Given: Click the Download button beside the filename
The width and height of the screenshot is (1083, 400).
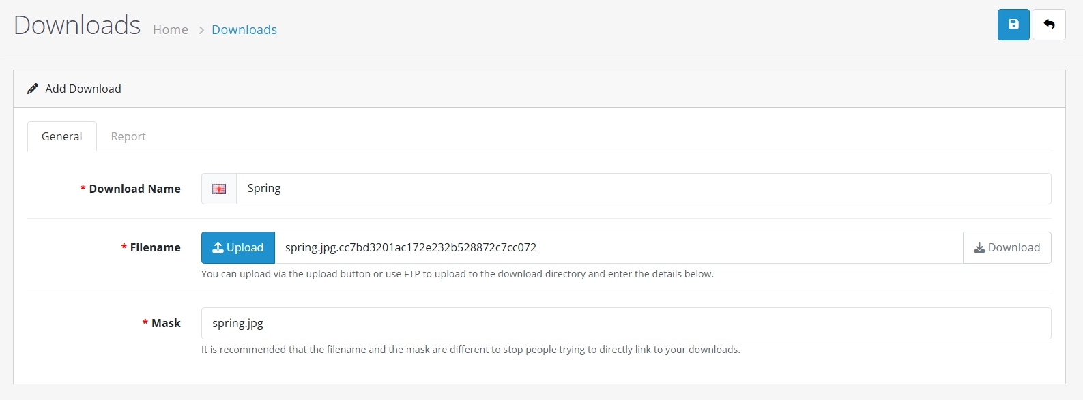Looking at the screenshot, I should point(1007,247).
